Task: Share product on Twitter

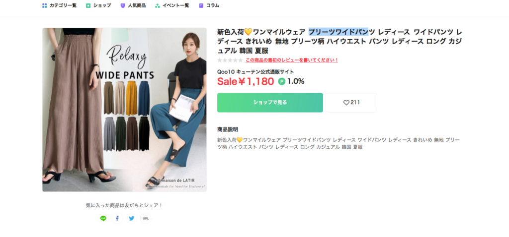Action: [x=131, y=218]
